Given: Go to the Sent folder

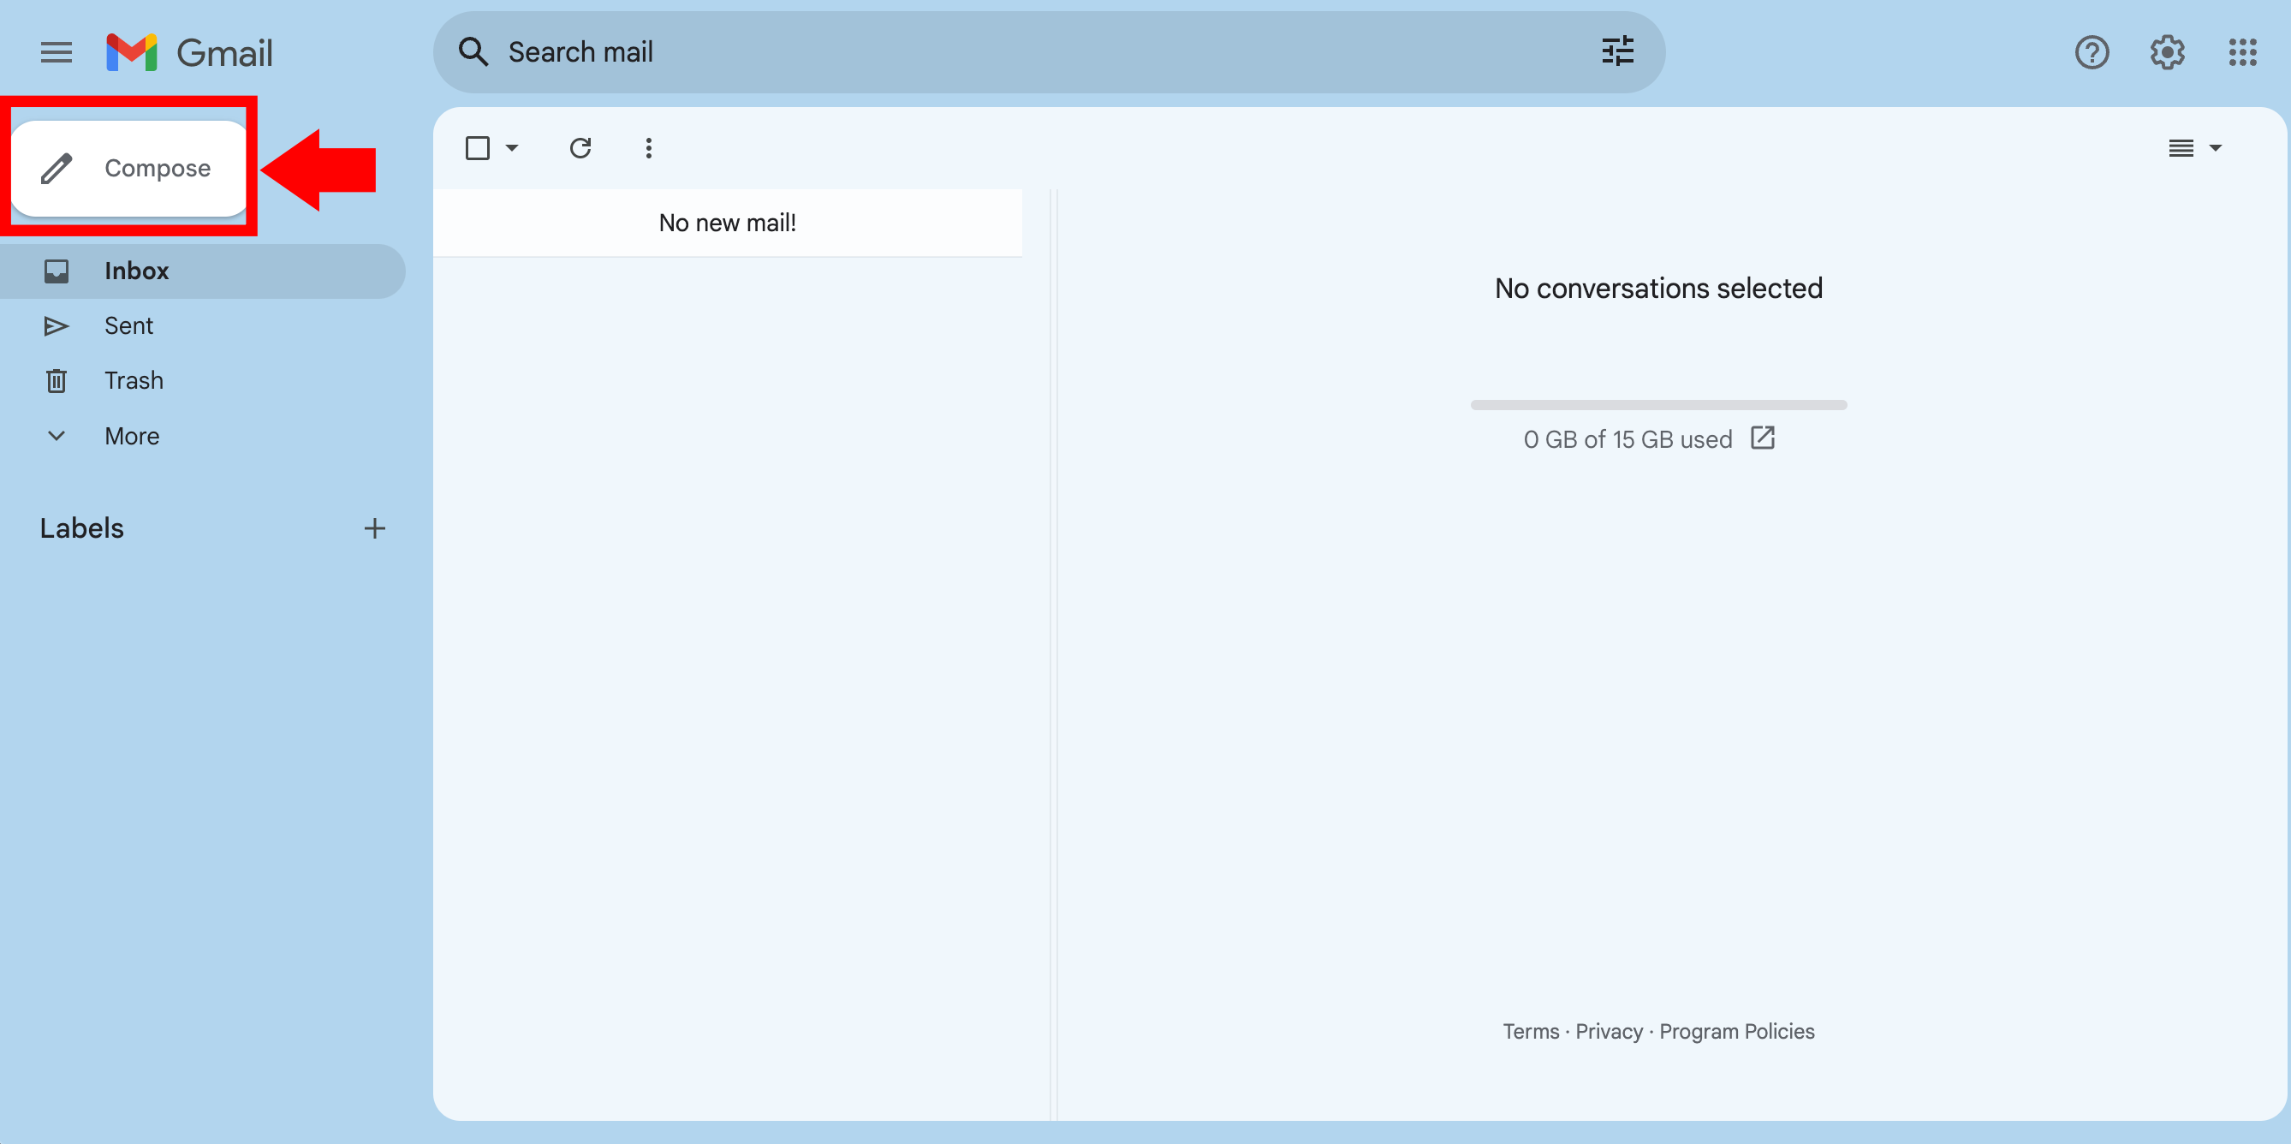Looking at the screenshot, I should [128, 325].
